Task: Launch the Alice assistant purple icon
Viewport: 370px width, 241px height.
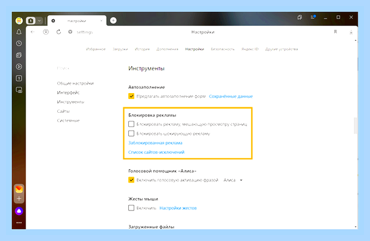Action: [x=19, y=211]
